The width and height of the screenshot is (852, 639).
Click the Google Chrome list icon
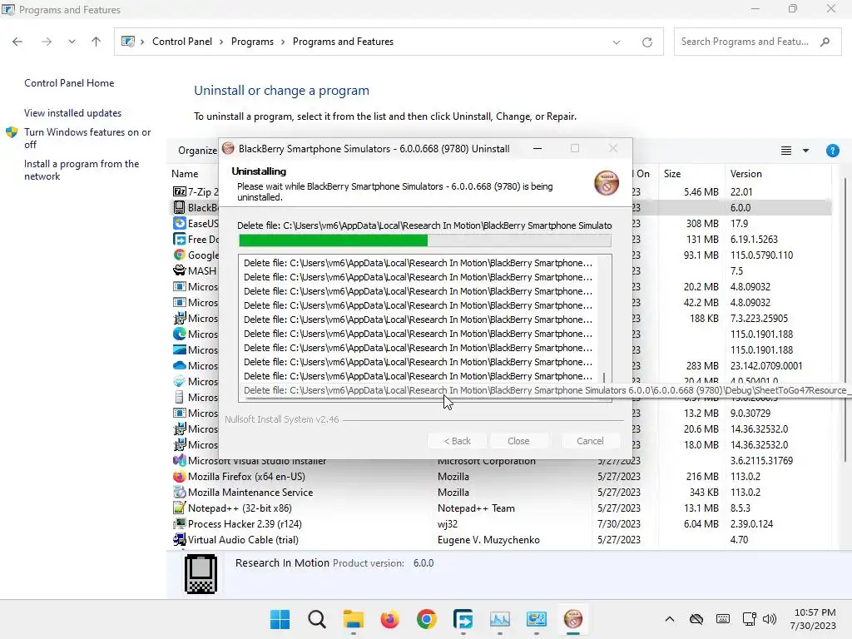point(180,255)
